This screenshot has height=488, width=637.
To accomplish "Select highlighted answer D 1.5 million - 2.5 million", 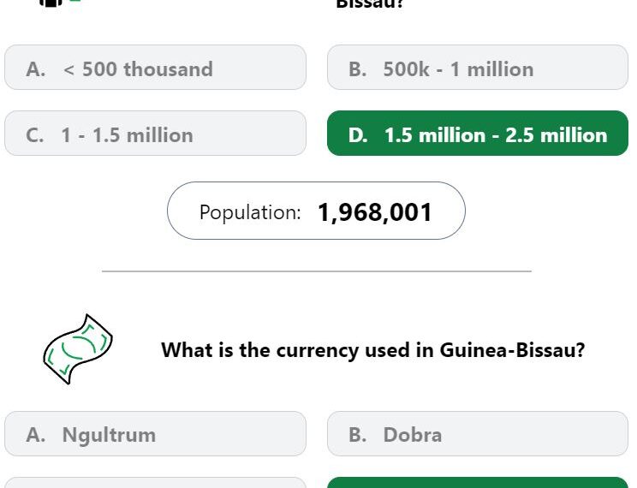I will click(478, 134).
